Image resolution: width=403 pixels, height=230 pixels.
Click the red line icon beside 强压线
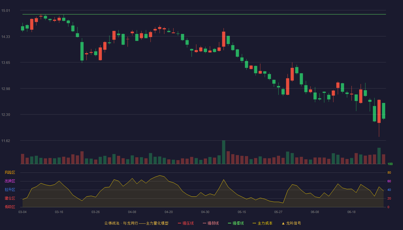(x=180, y=223)
